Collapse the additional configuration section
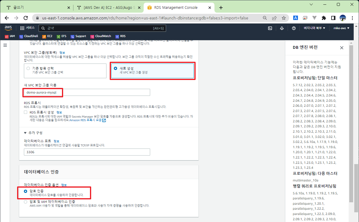Screen dimensions: 359x222 click(33, 133)
